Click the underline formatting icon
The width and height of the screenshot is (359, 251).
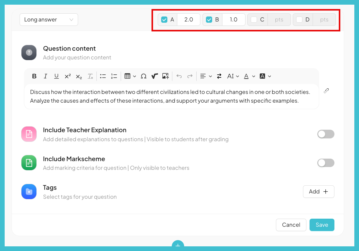(56, 76)
